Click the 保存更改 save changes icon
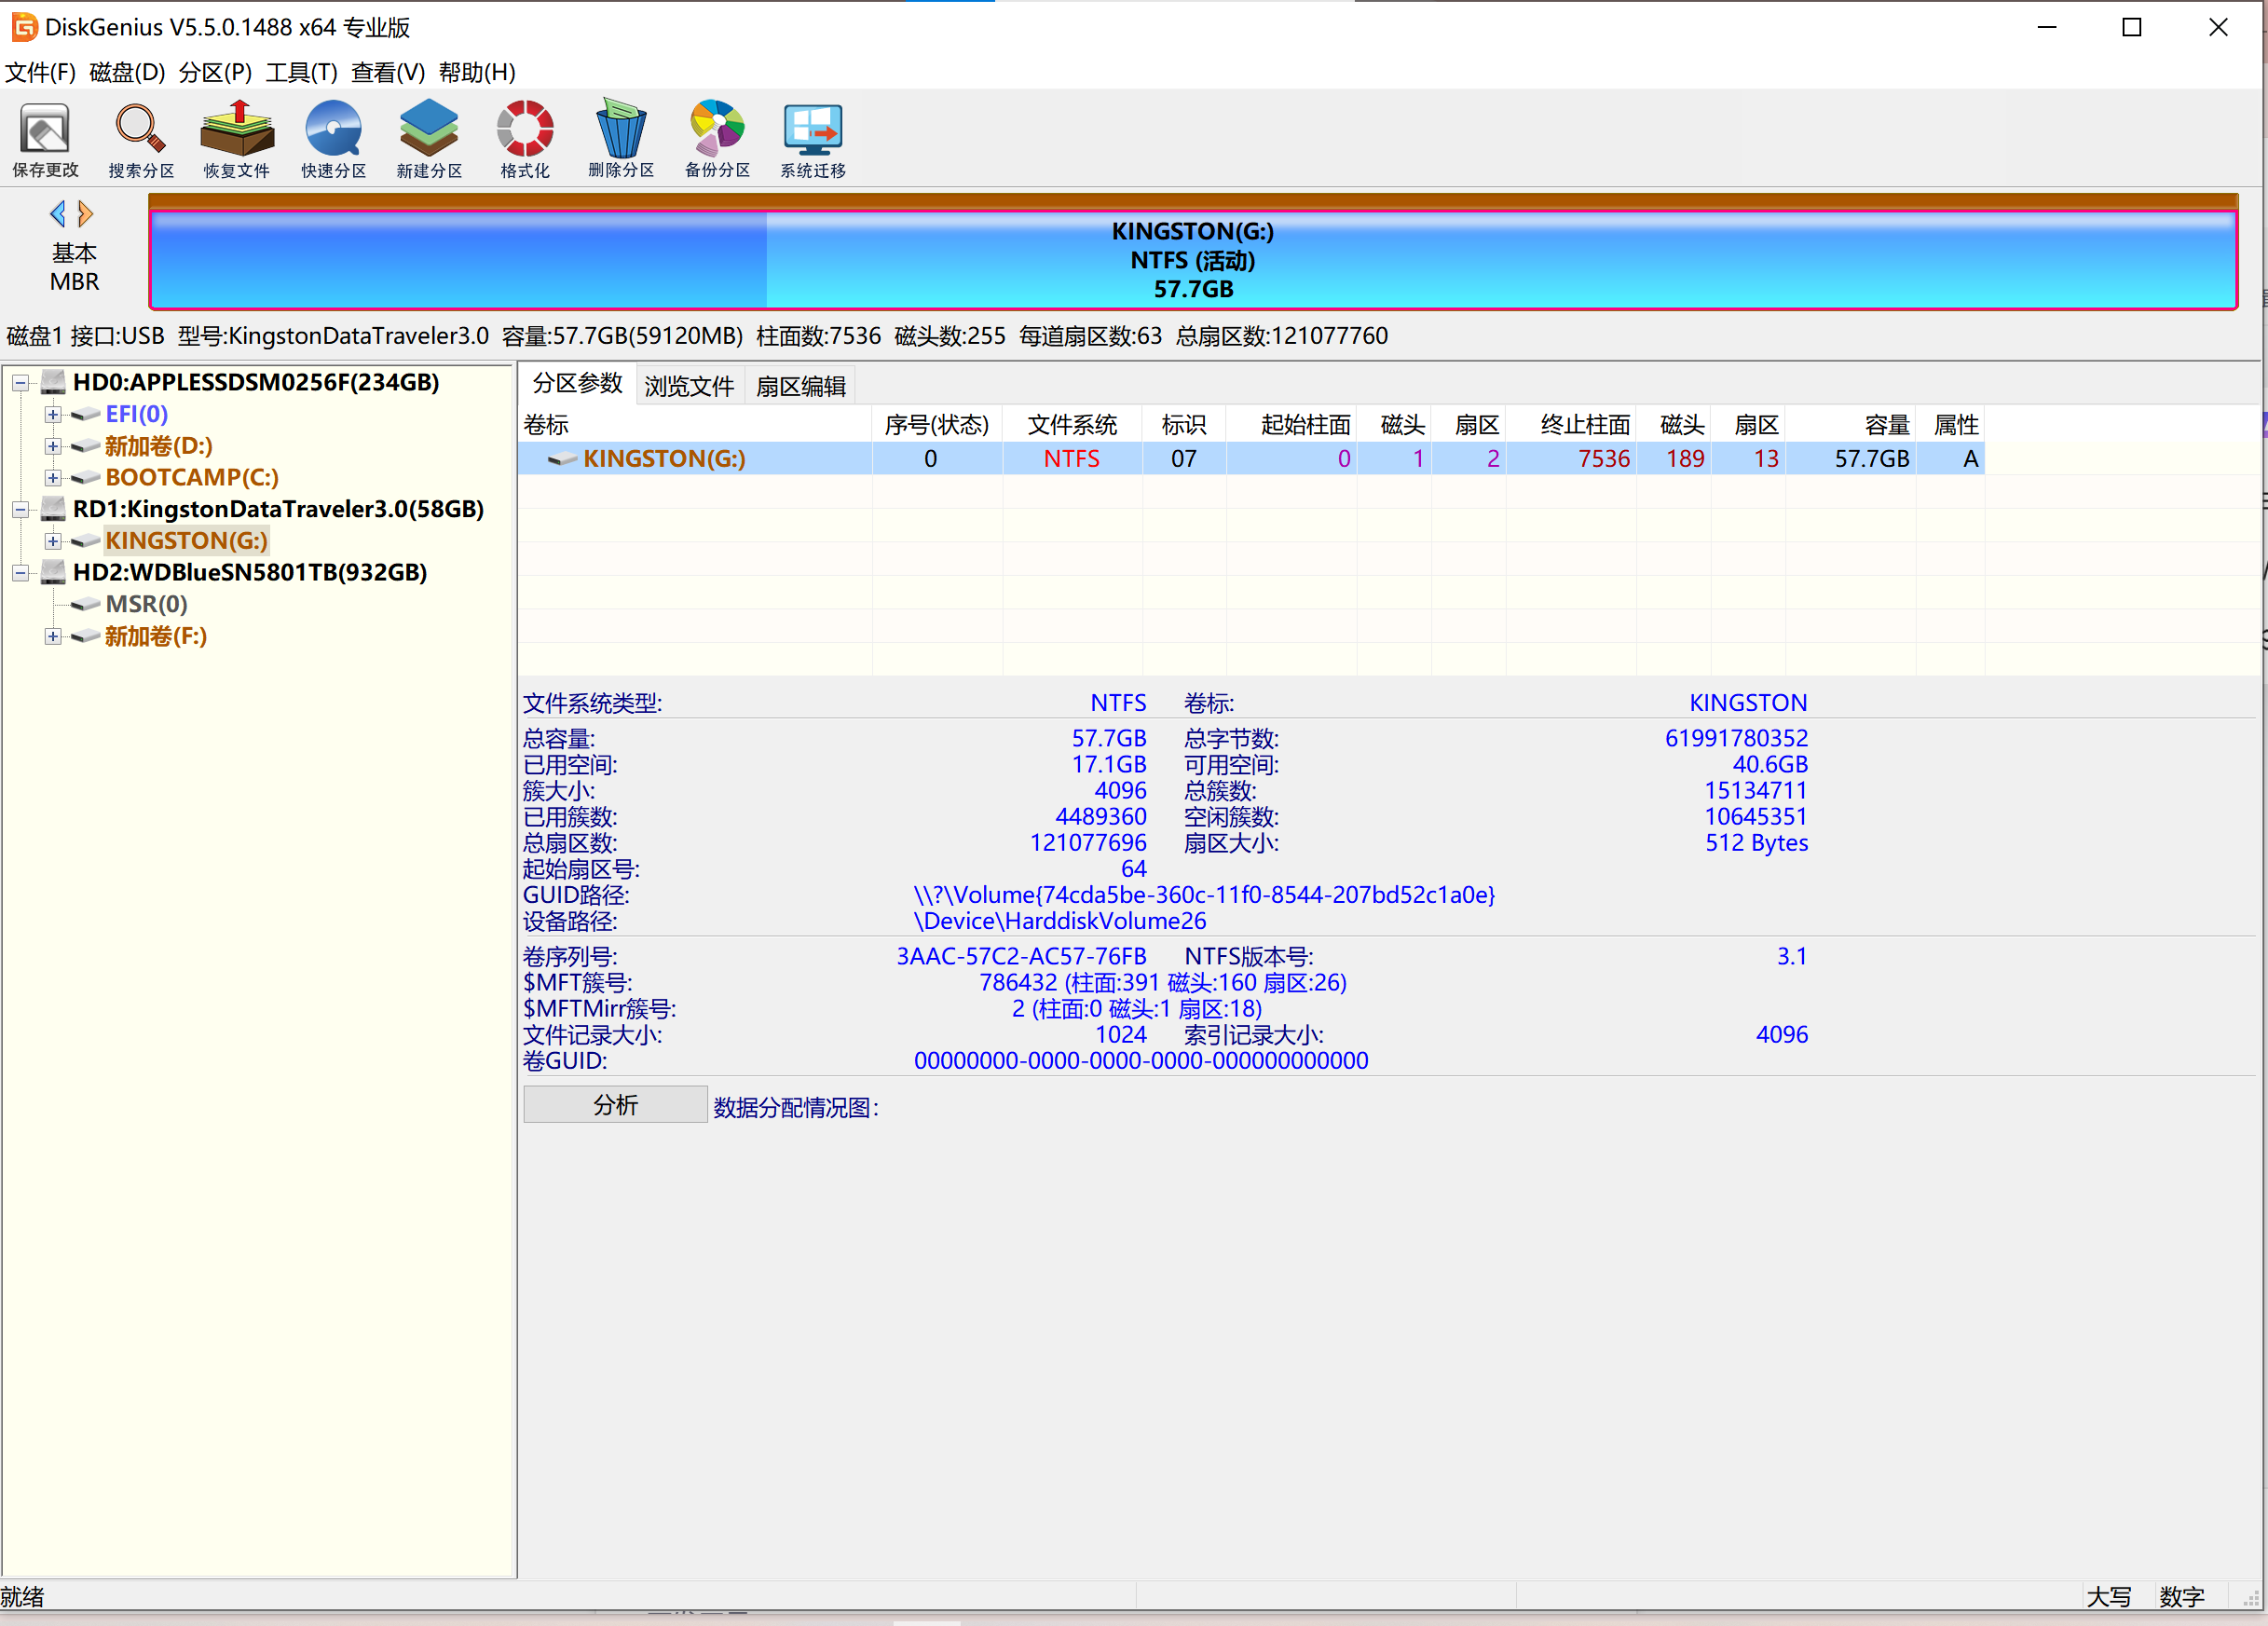2268x1626 pixels. click(45, 130)
